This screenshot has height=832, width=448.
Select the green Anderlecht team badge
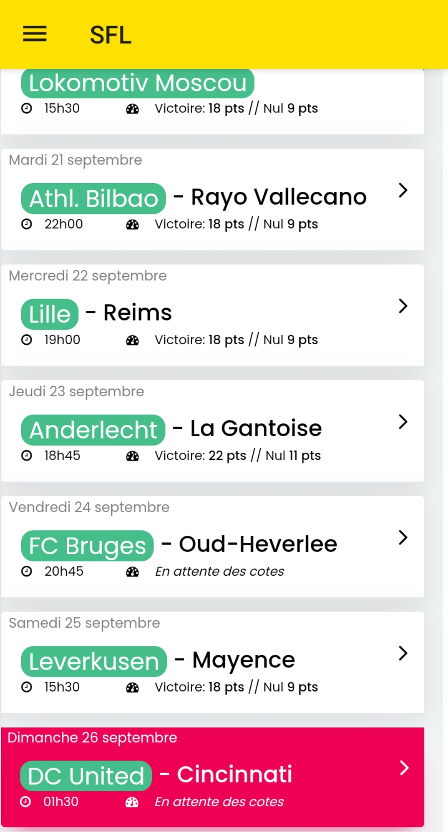tap(93, 430)
